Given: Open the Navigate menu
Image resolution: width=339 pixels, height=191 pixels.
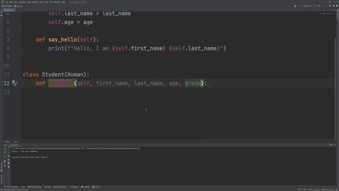Looking at the screenshot, I should [x=22, y=2].
